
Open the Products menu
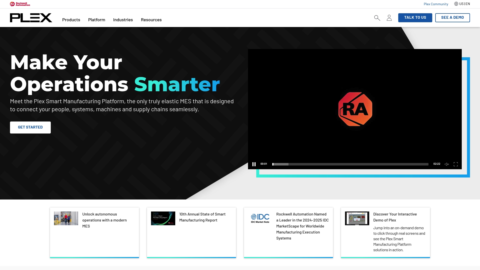71,20
